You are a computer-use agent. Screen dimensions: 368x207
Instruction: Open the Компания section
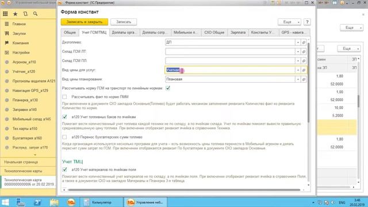(21, 43)
